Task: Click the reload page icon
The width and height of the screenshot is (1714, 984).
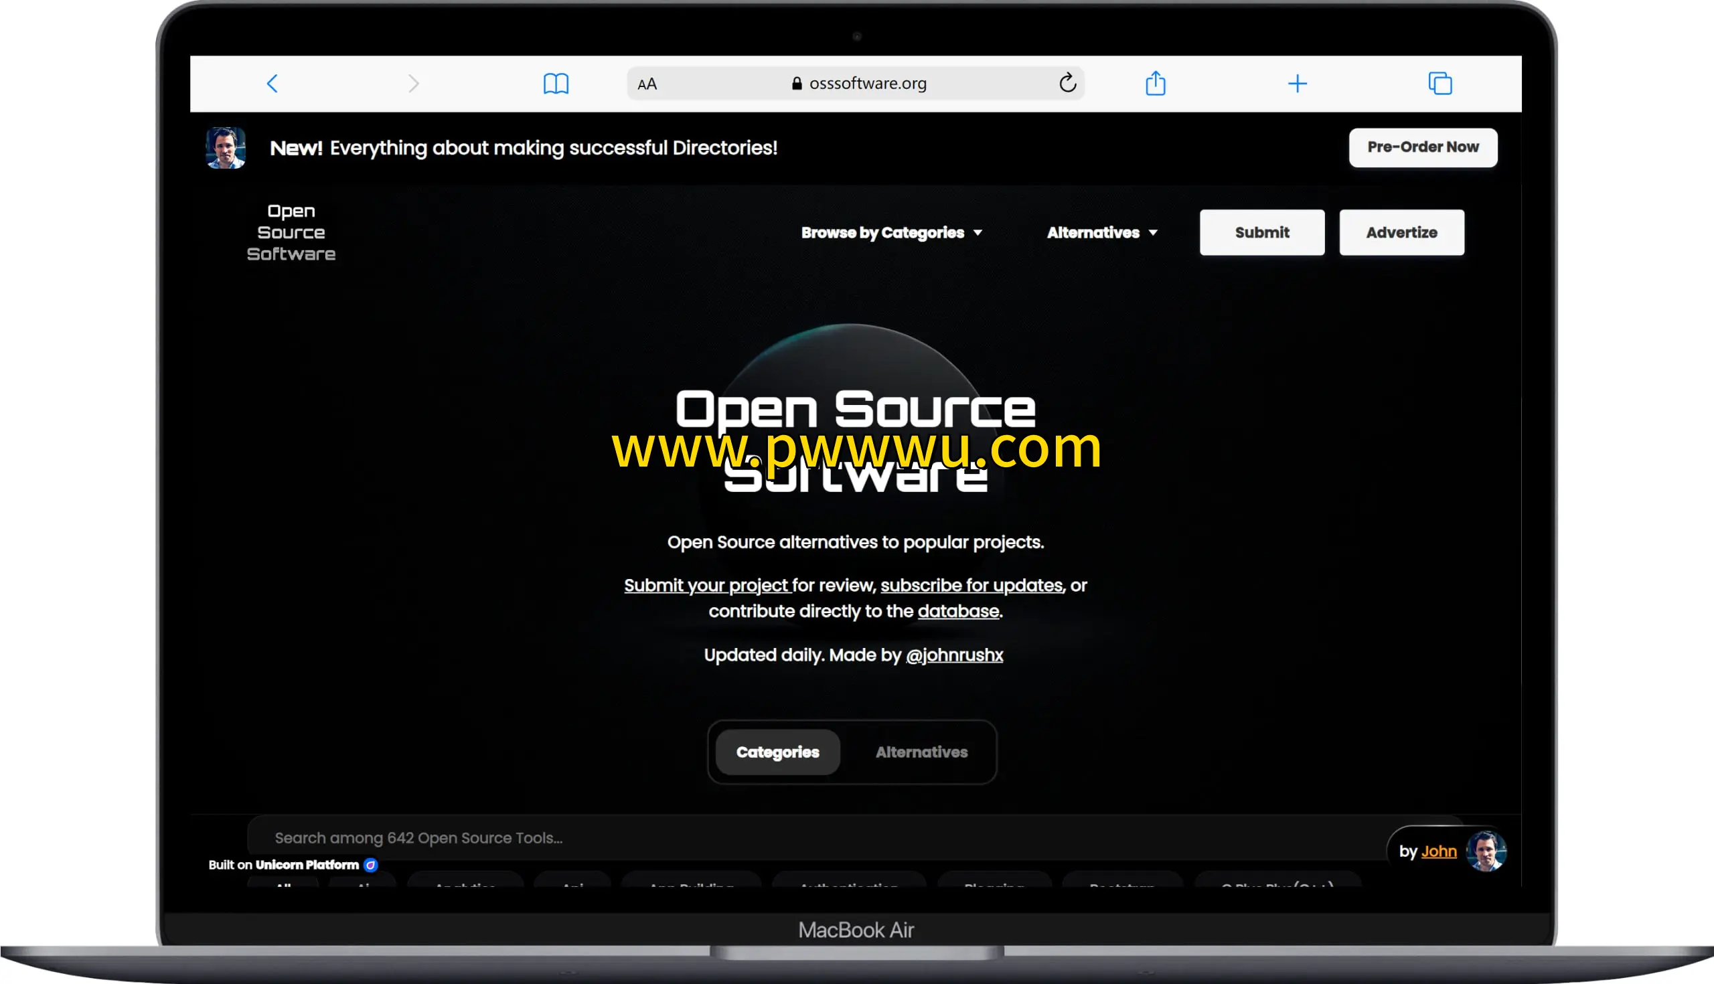Action: click(x=1067, y=83)
